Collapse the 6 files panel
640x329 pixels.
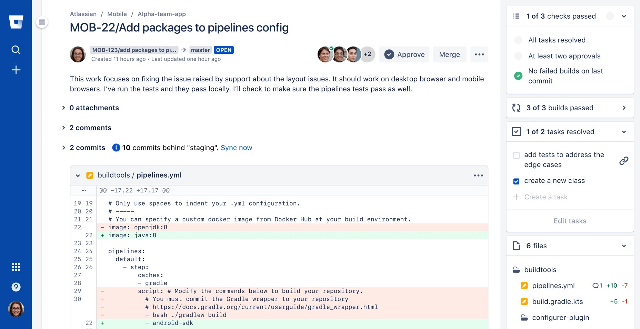[624, 246]
